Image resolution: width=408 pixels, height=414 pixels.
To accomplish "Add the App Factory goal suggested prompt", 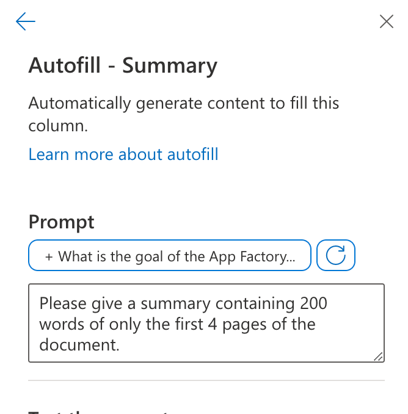I will pos(170,256).
